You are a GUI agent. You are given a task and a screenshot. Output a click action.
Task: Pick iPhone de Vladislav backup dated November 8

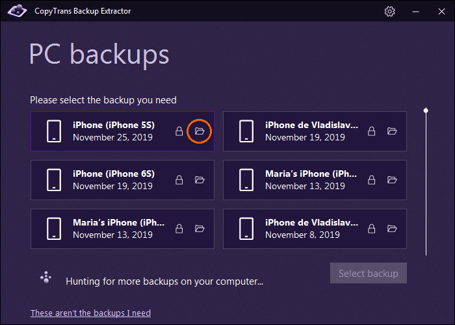click(x=305, y=229)
